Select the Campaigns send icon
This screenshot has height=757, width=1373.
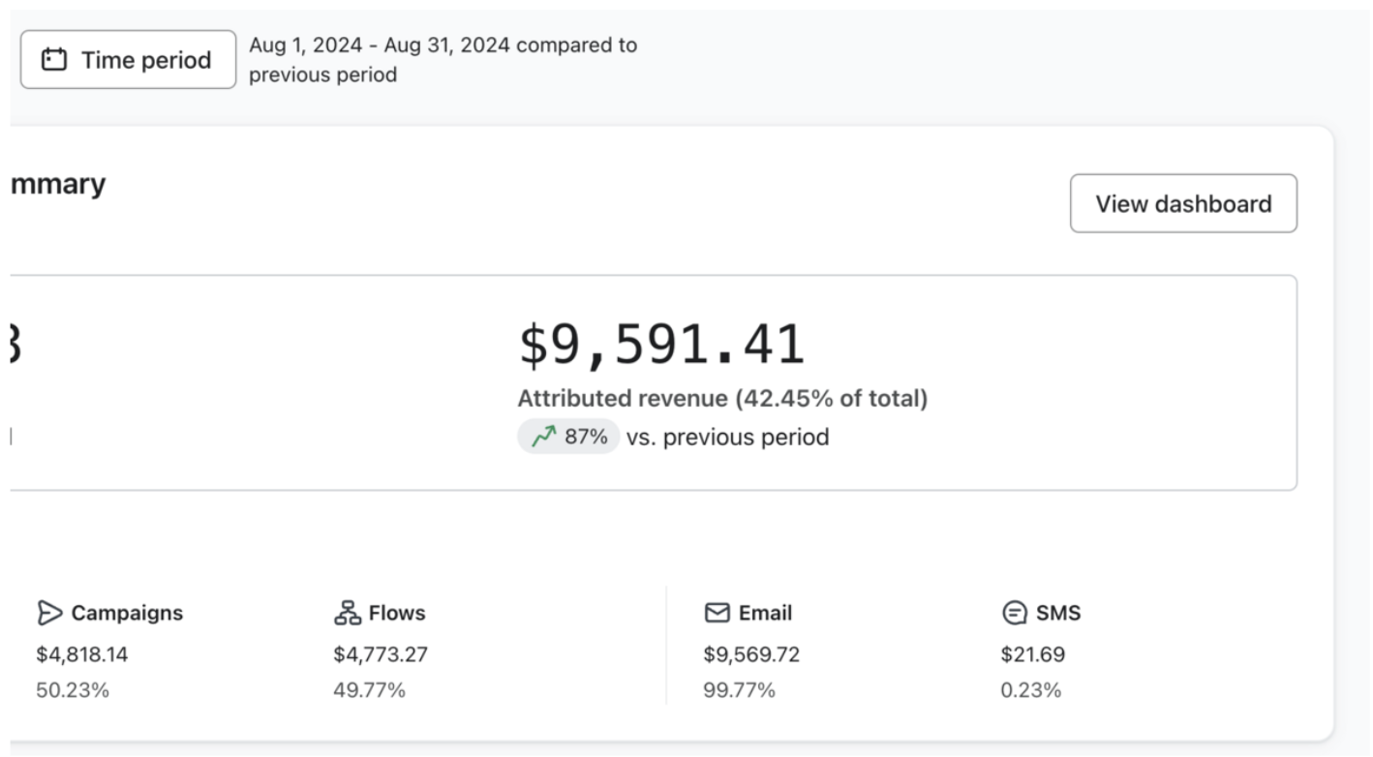click(50, 612)
